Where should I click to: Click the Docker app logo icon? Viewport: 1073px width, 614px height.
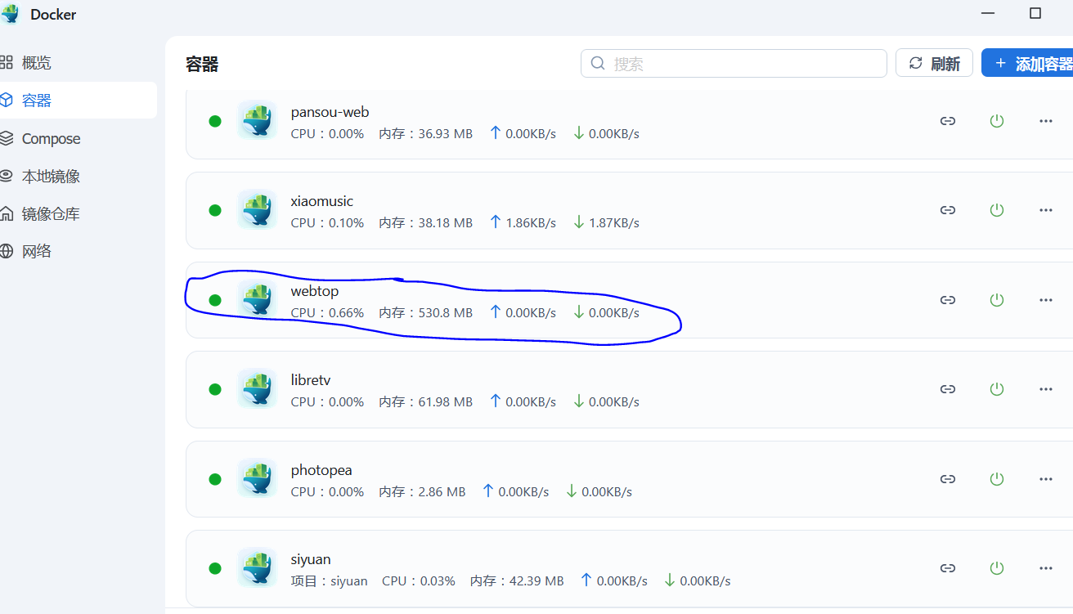pyautogui.click(x=11, y=14)
